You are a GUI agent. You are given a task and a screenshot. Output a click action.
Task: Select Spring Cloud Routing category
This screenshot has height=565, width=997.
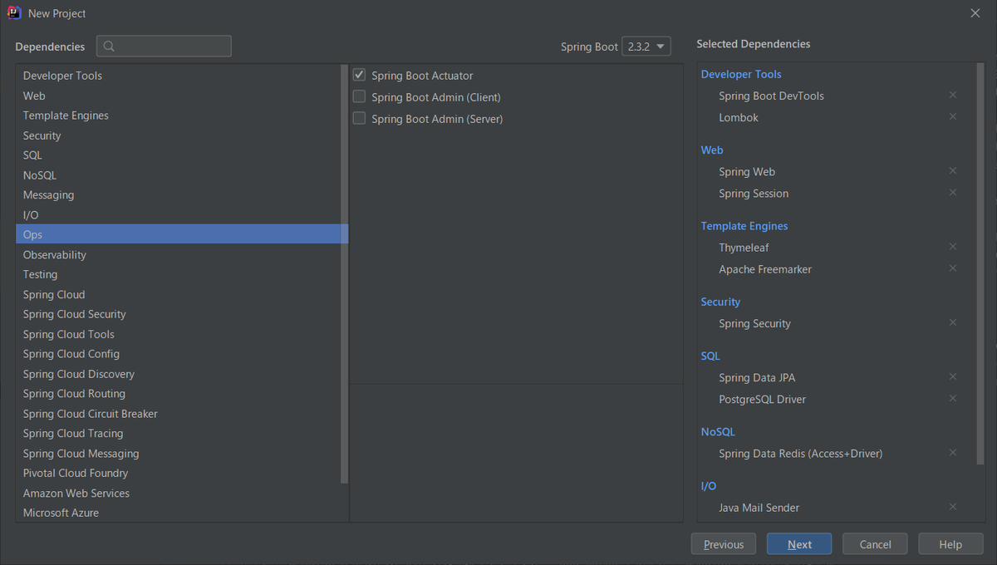tap(178, 394)
